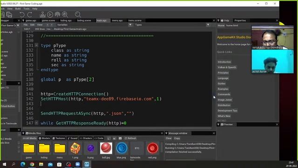Click the Undo toolbar icon

(x=22, y=14)
